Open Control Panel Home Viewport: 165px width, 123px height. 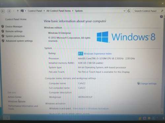click(16, 19)
